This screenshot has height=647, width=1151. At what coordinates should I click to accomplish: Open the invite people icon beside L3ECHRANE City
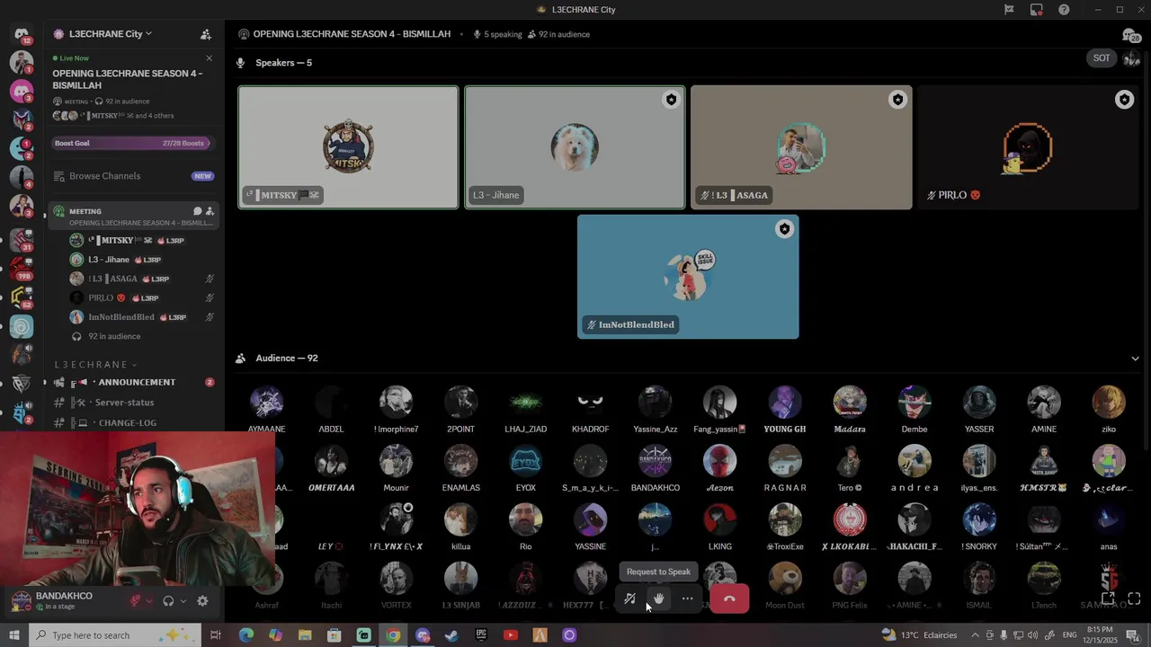click(x=206, y=34)
